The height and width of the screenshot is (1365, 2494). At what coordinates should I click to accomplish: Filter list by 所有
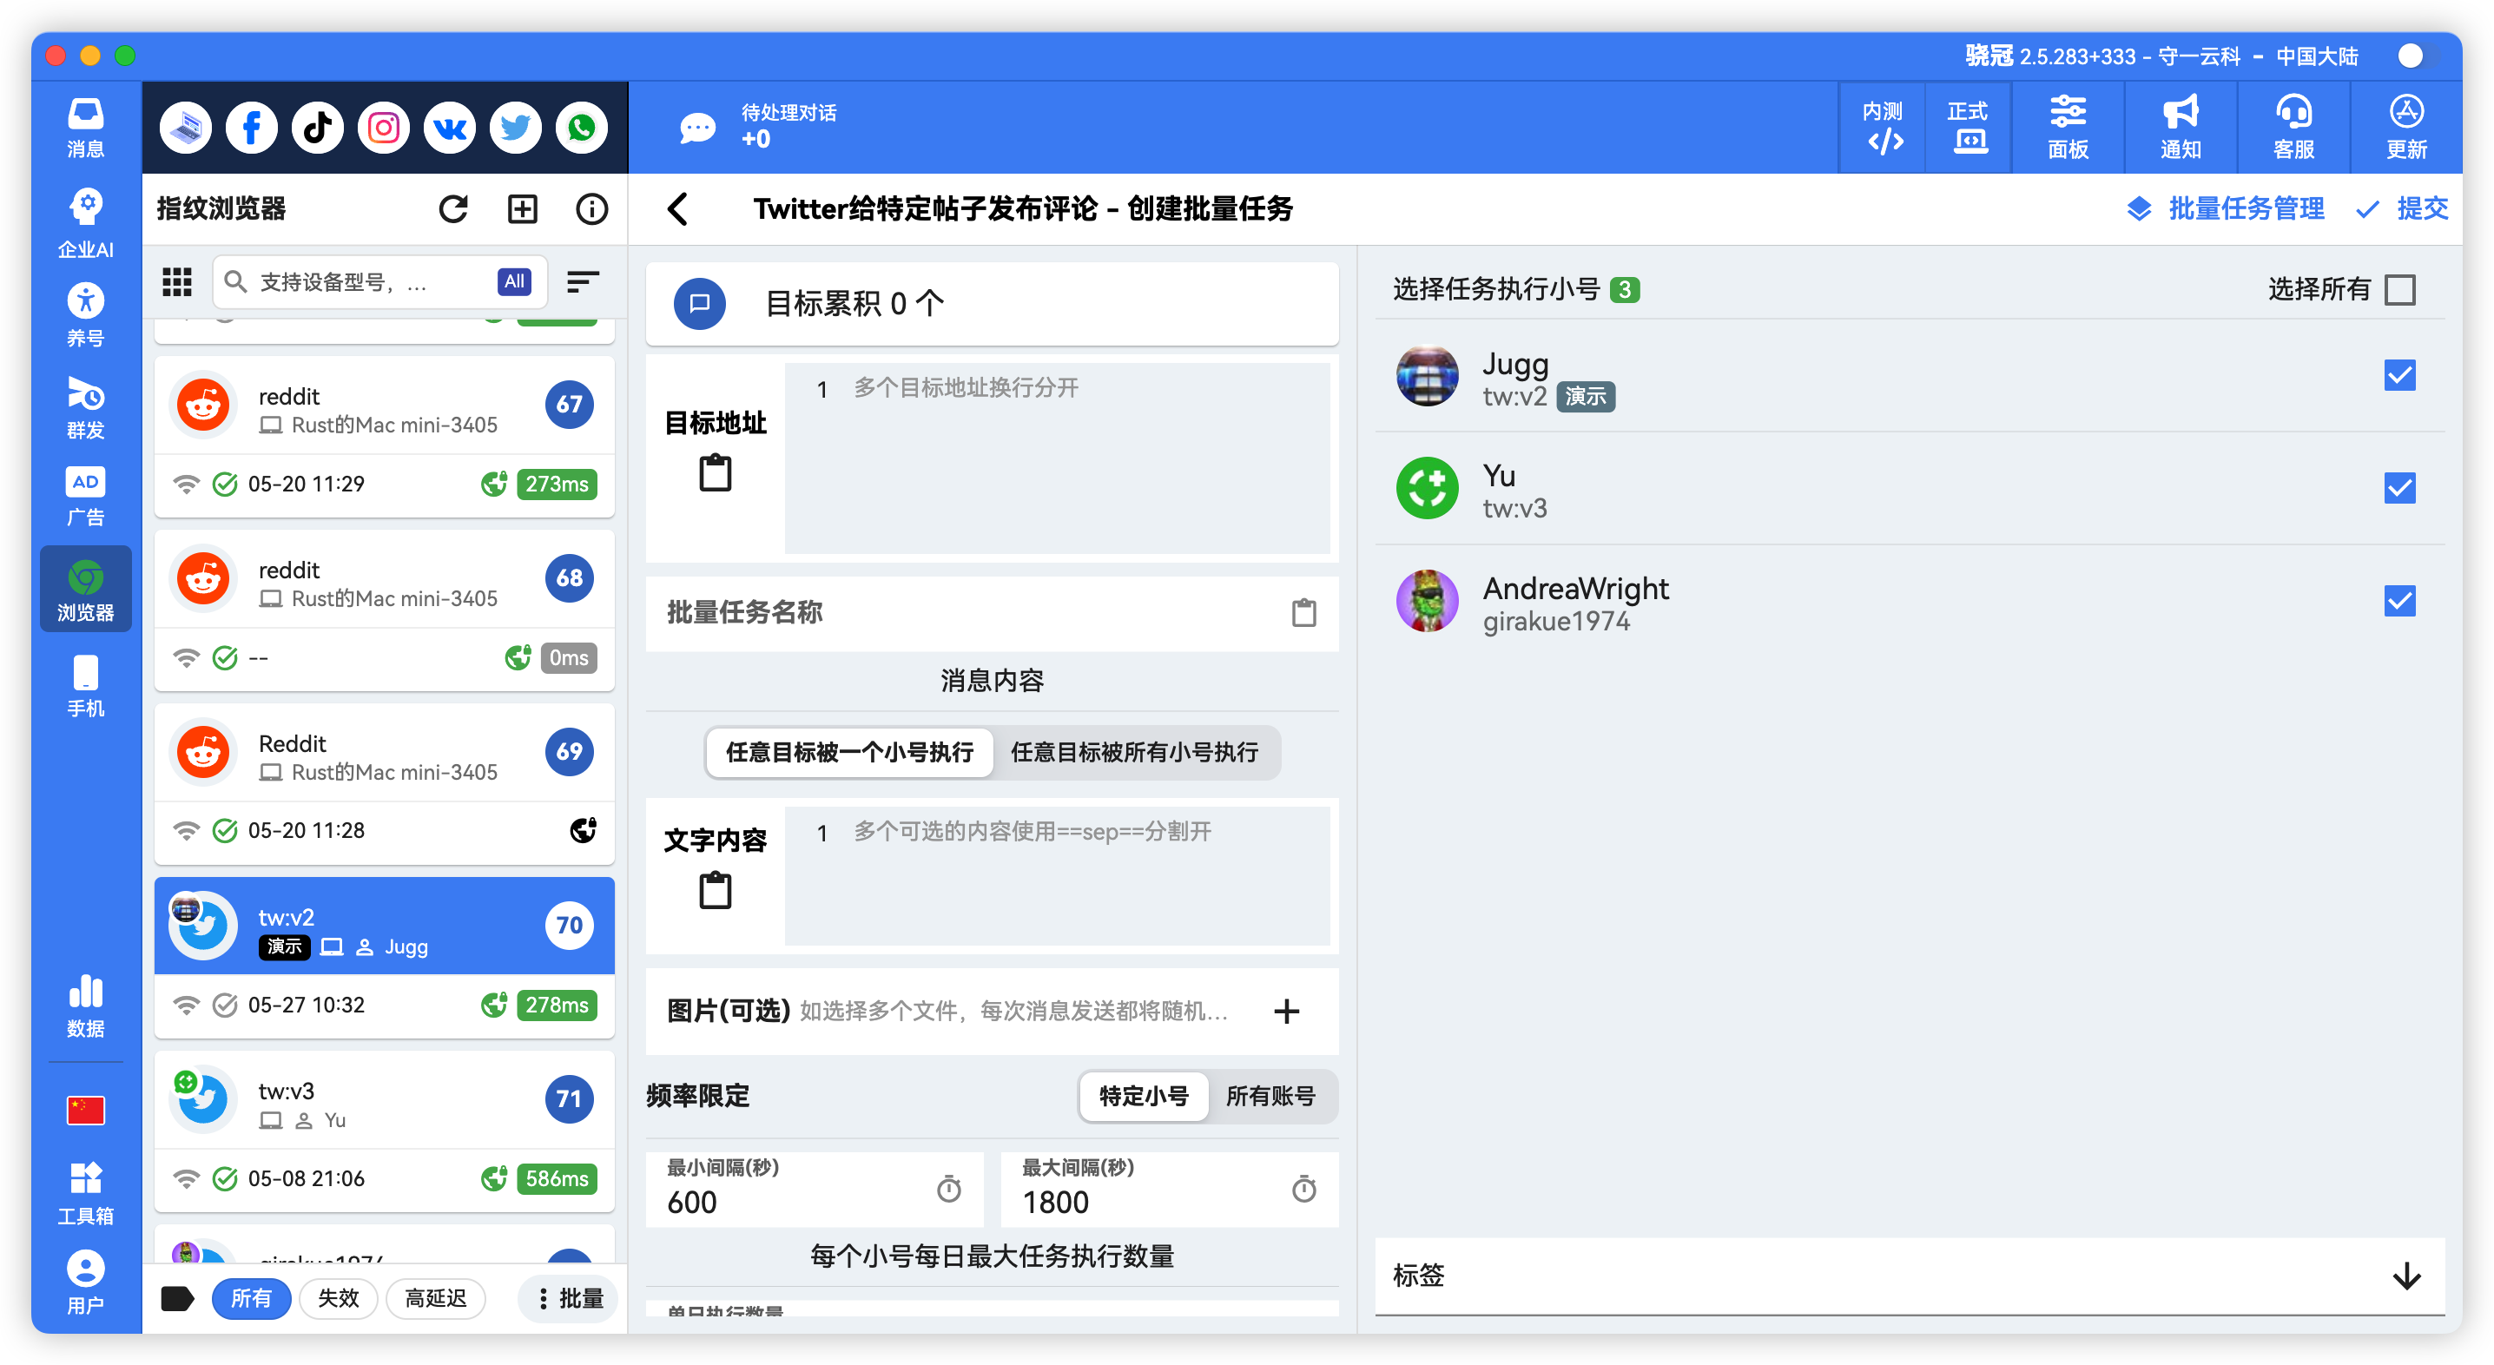click(252, 1298)
